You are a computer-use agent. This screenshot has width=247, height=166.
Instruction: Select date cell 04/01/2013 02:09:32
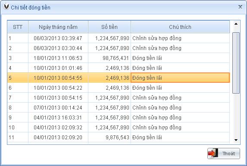pyautogui.click(x=58, y=128)
